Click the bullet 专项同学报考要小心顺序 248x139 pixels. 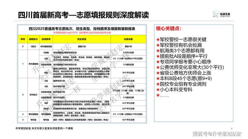point(184,62)
